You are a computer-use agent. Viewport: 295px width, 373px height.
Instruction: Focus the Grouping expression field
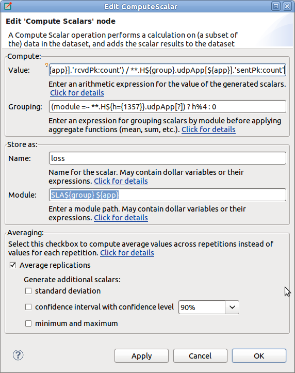coord(167,107)
